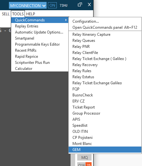Run Relay Rules command

coord(105,71)
